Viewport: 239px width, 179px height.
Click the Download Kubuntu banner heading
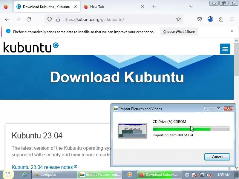click(x=117, y=77)
